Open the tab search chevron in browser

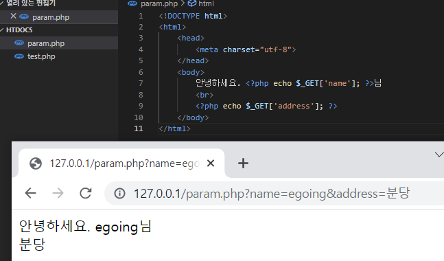click(439, 155)
